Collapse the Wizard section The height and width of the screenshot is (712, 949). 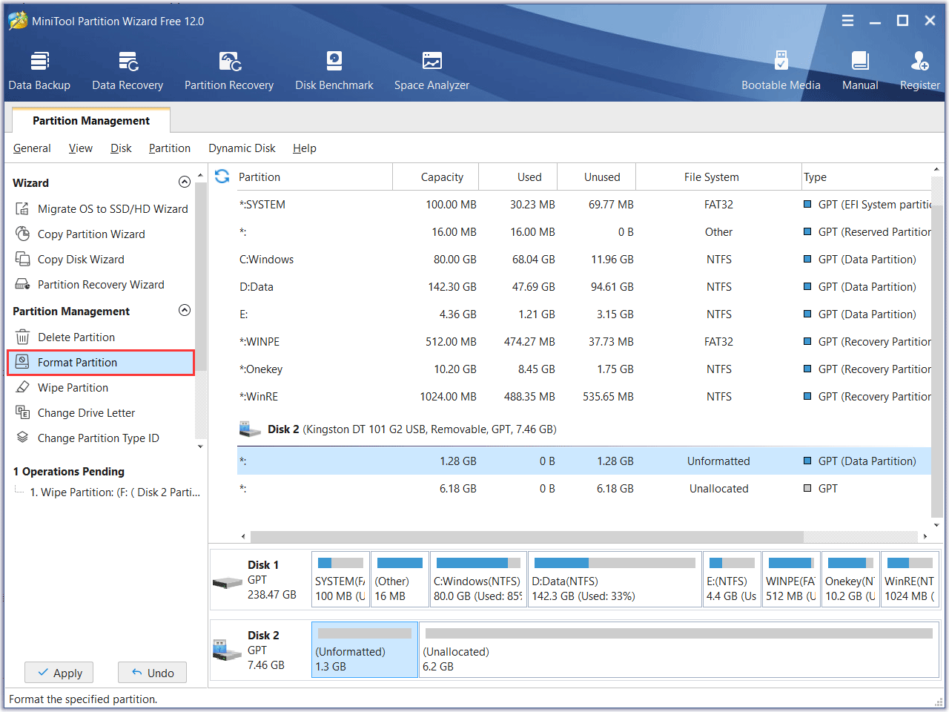pos(185,182)
